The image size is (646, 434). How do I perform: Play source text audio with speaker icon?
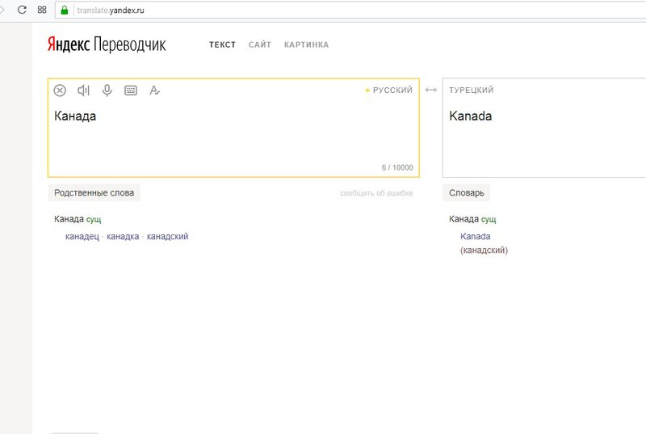pos(83,91)
